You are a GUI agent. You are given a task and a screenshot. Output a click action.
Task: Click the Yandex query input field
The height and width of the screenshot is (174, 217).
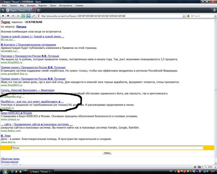[x=107, y=148]
